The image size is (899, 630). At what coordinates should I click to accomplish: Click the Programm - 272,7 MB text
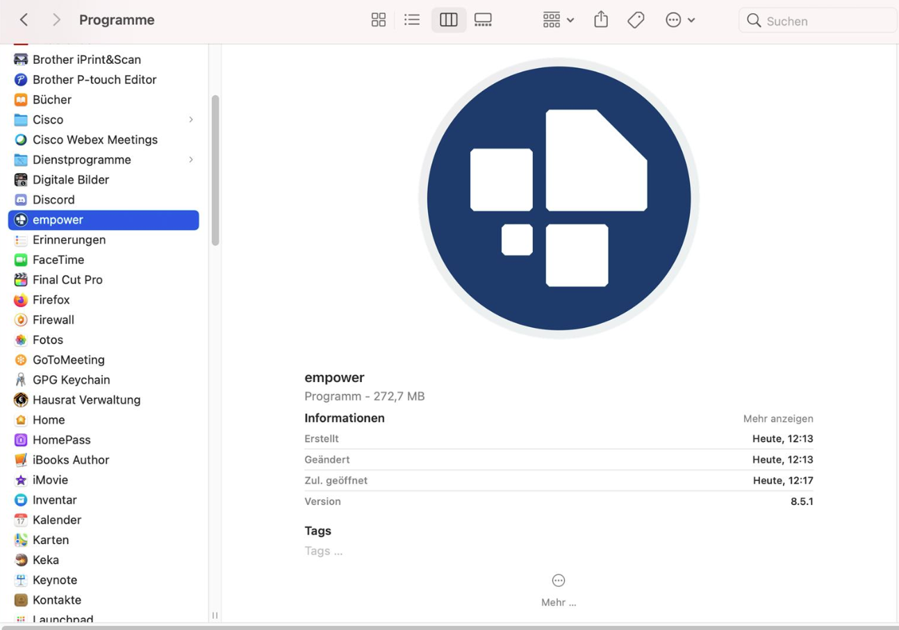point(365,397)
